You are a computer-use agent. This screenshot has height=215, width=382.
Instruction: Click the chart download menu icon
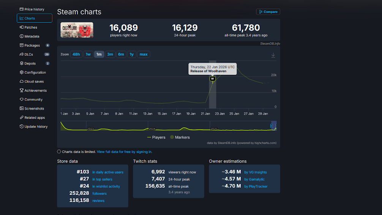273,55
